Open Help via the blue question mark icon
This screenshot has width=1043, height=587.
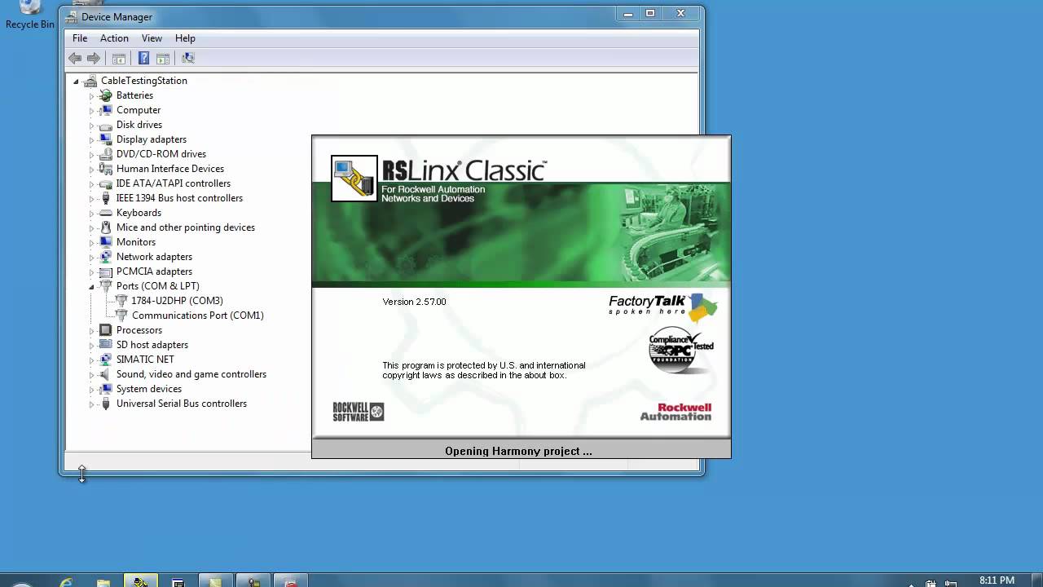[x=143, y=58]
